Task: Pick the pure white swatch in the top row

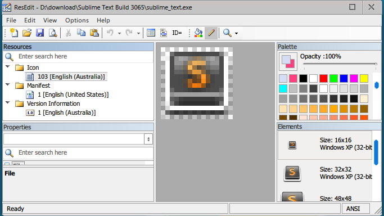Action: (x=313, y=78)
